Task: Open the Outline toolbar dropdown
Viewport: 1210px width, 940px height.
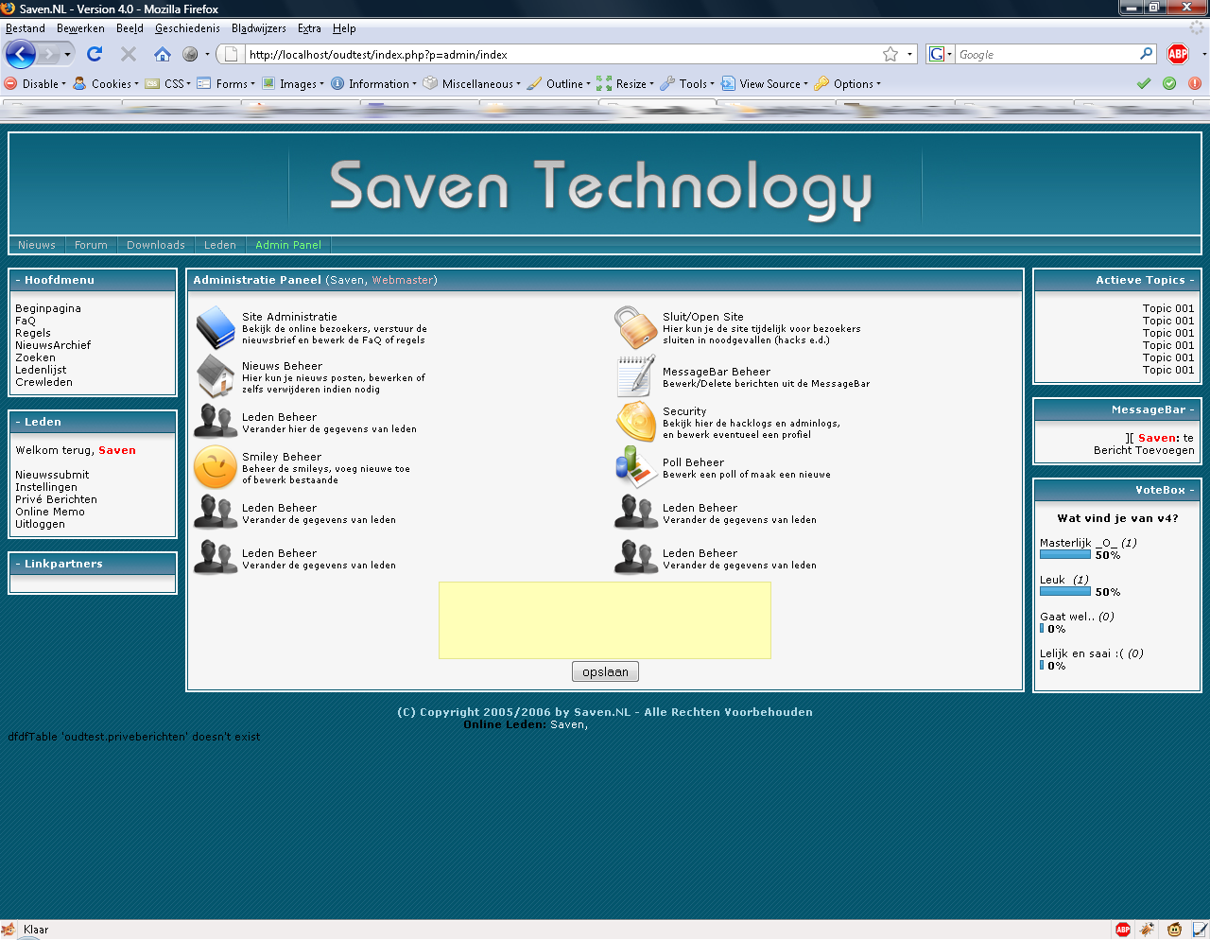Action: pos(559,83)
